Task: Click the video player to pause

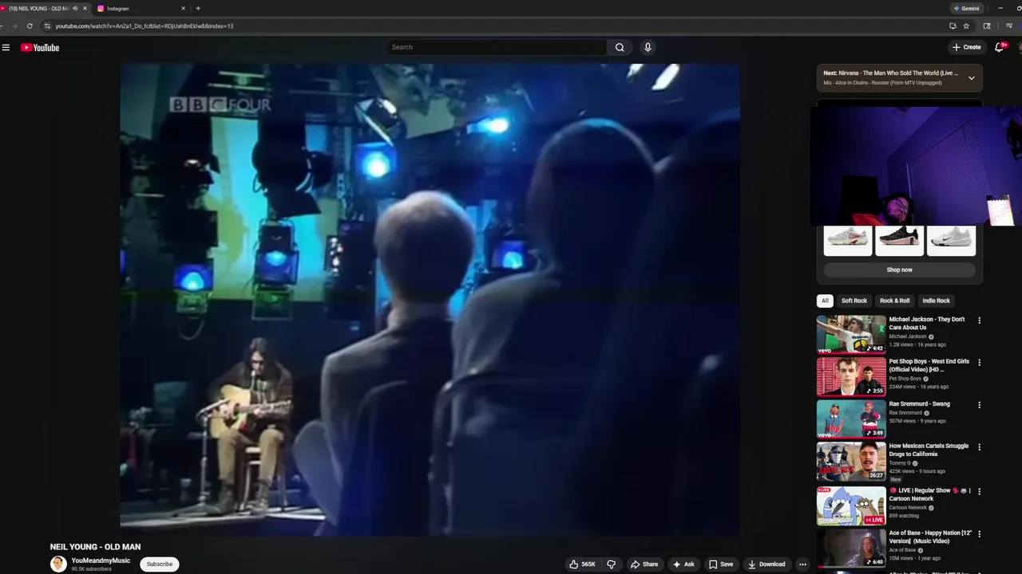Action: click(x=430, y=299)
